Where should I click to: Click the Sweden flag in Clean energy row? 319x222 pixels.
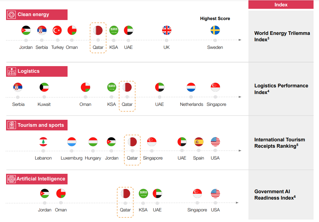point(215,30)
